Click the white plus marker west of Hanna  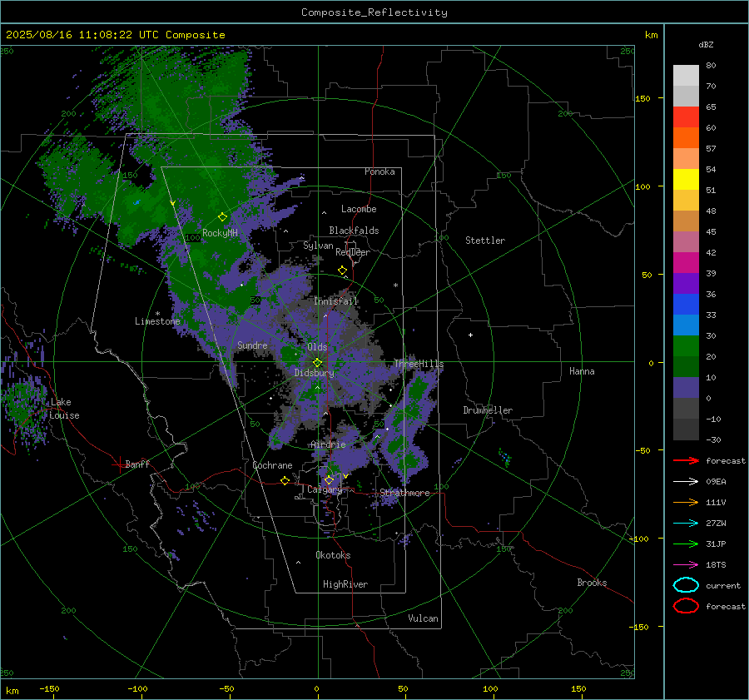pyautogui.click(x=470, y=335)
